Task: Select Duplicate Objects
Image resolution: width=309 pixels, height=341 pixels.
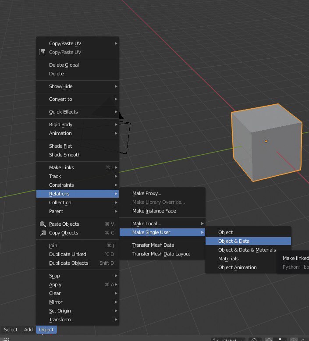Action: pos(78,263)
